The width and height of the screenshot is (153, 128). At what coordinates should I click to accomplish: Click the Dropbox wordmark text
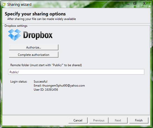(38, 35)
